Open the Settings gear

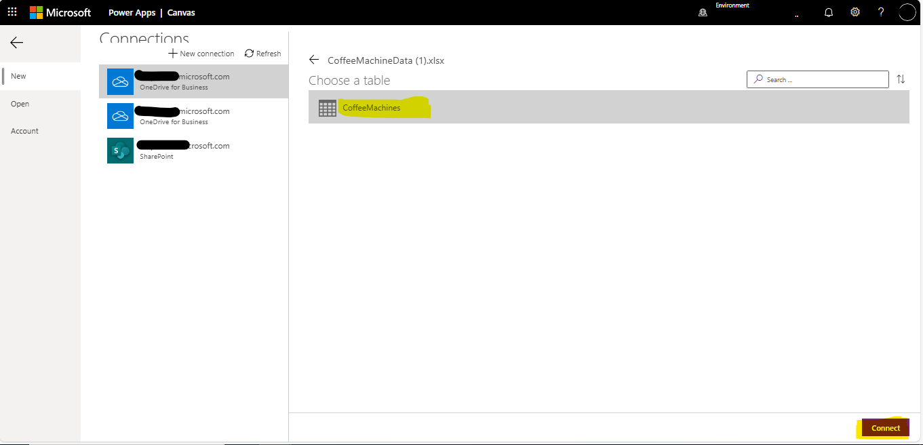(855, 12)
